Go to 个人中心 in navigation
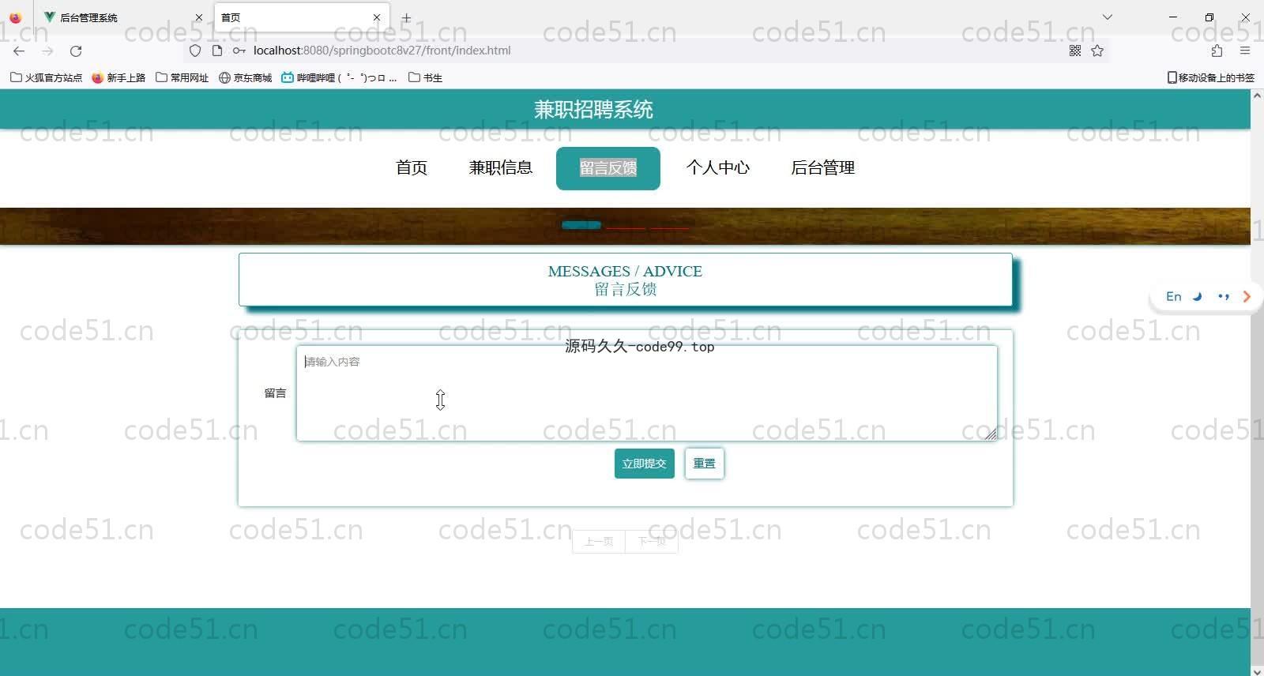 [x=717, y=167]
